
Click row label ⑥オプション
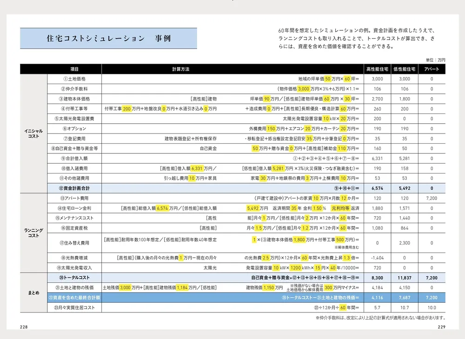click(74, 129)
